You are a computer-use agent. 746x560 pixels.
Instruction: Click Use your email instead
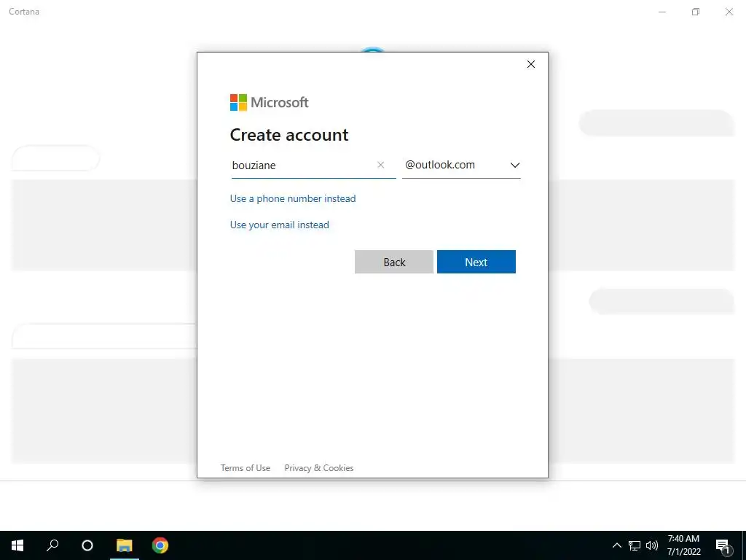coord(279,225)
